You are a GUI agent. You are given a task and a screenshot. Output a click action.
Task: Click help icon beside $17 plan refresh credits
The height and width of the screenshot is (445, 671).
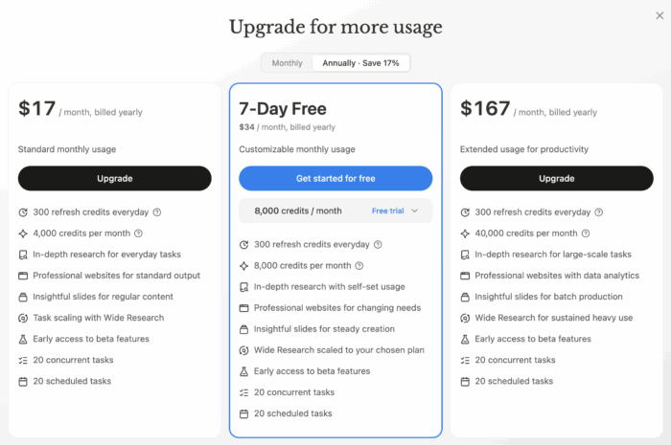click(157, 212)
